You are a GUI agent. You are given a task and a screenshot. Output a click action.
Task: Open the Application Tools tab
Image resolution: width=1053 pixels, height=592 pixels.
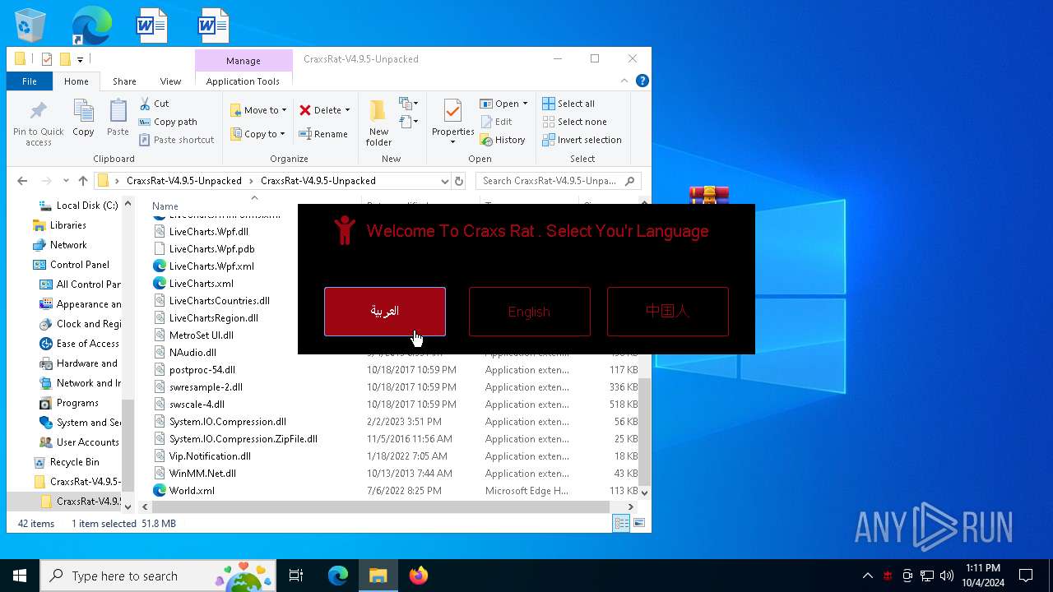[x=243, y=81]
